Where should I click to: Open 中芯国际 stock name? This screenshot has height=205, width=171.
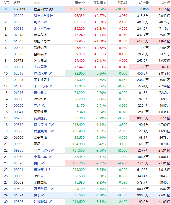[40, 67]
